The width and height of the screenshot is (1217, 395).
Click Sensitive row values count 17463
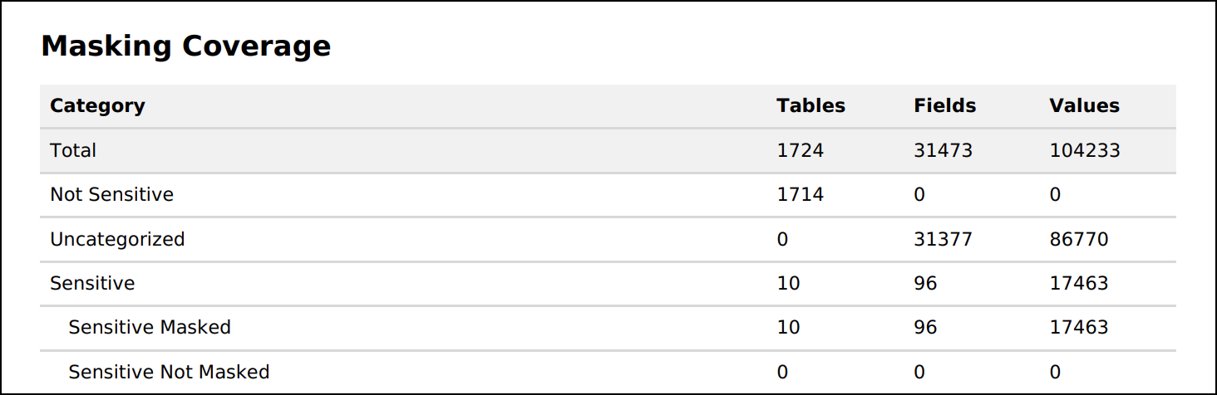click(1078, 283)
